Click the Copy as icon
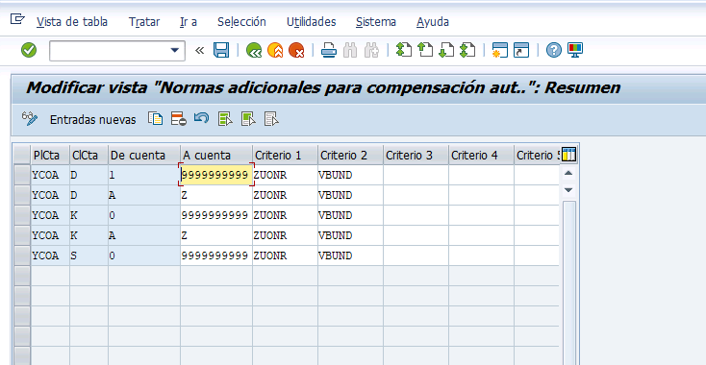This screenshot has width=706, height=365. point(155,119)
